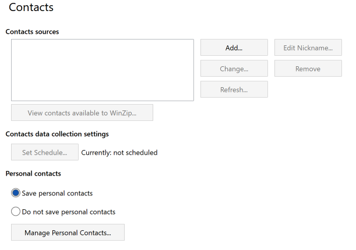Remove the selected contacts source
This screenshot has width=356, height=250.
(x=308, y=69)
